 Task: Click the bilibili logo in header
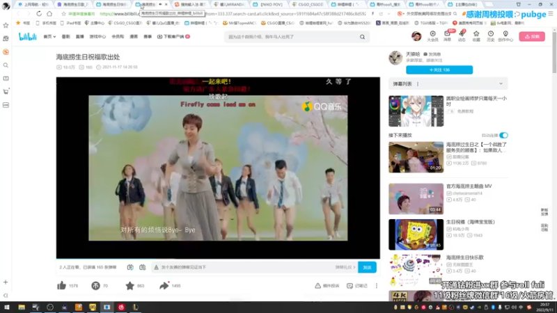point(27,37)
